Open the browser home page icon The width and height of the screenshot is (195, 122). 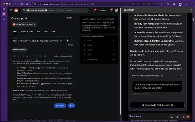tap(27, 4)
